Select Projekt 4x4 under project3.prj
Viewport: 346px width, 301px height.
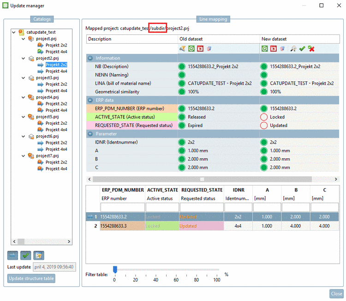[x=56, y=91]
